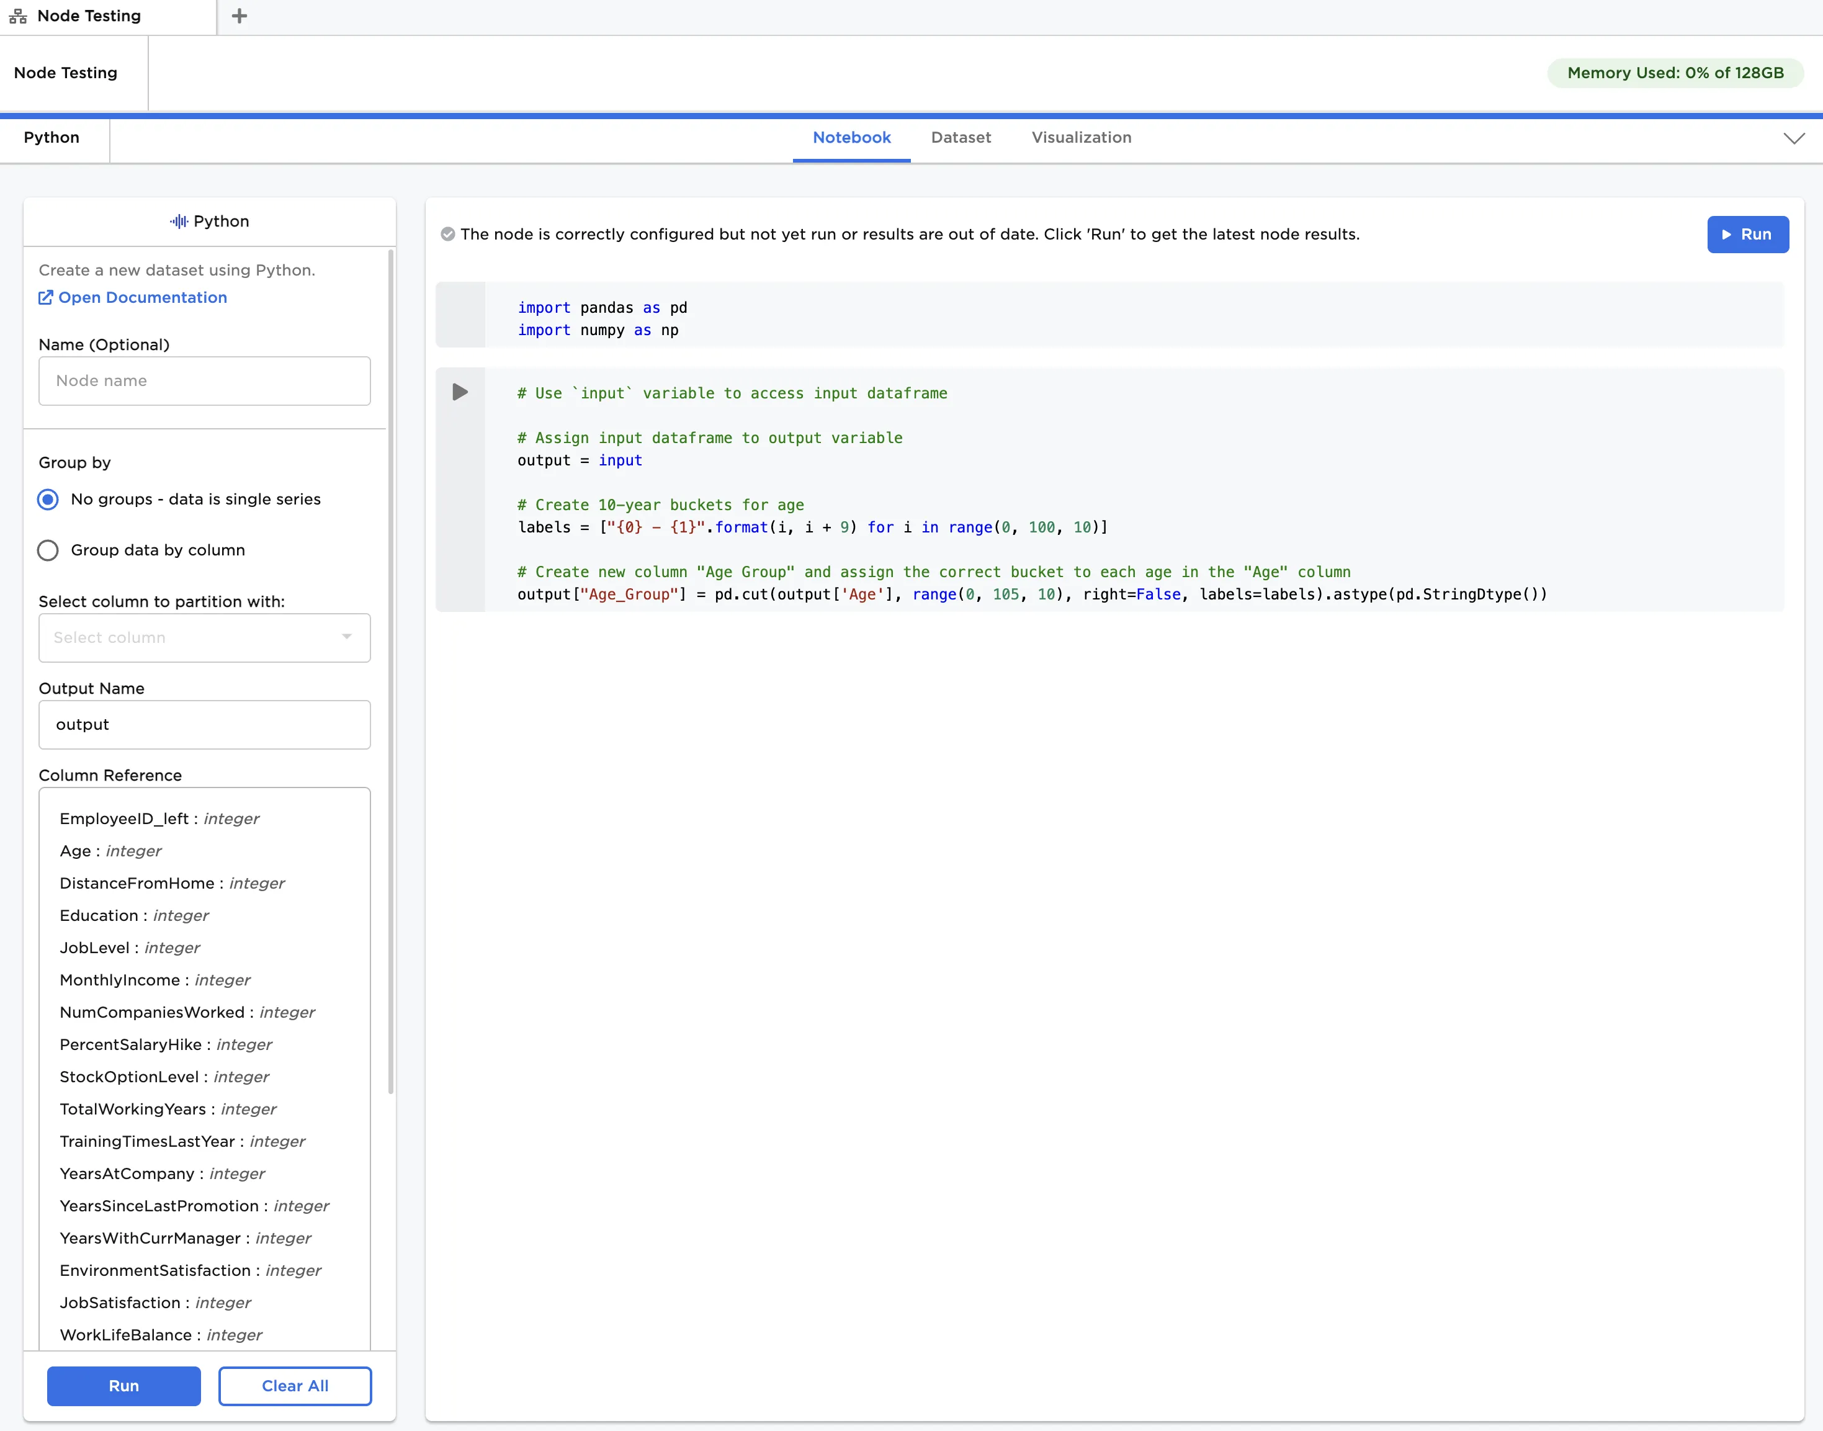Click the Clear All button
Screen dimensions: 1823x1431
point(295,1386)
